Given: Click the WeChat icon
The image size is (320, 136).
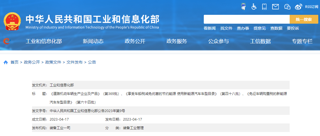Looking at the screenshot, I should click(x=287, y=6).
